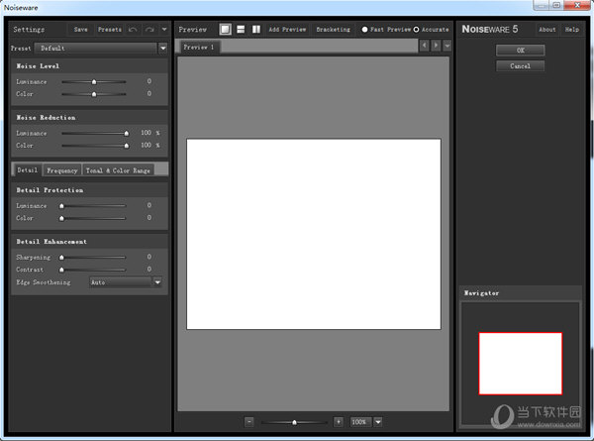Click Add Preview button
This screenshot has width=594, height=441.
287,30
